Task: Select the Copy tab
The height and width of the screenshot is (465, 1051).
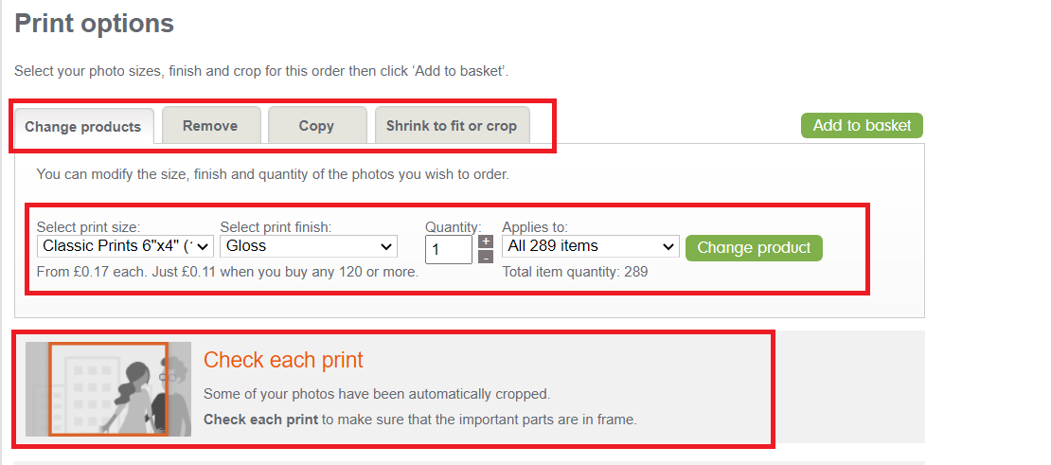Action: tap(316, 125)
